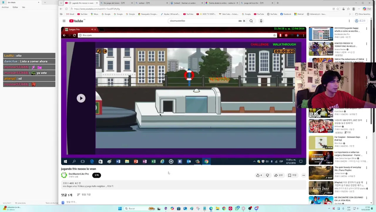This screenshot has width=376, height=212.
Task: Open the DocMasterLike Pro channel name
Action: tap(79, 174)
